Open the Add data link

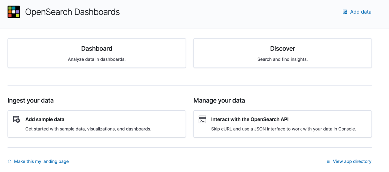360,12
